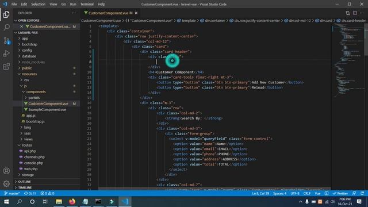Click the editor vertical scrollbar
This screenshot has width=368, height=207.
point(366,40)
